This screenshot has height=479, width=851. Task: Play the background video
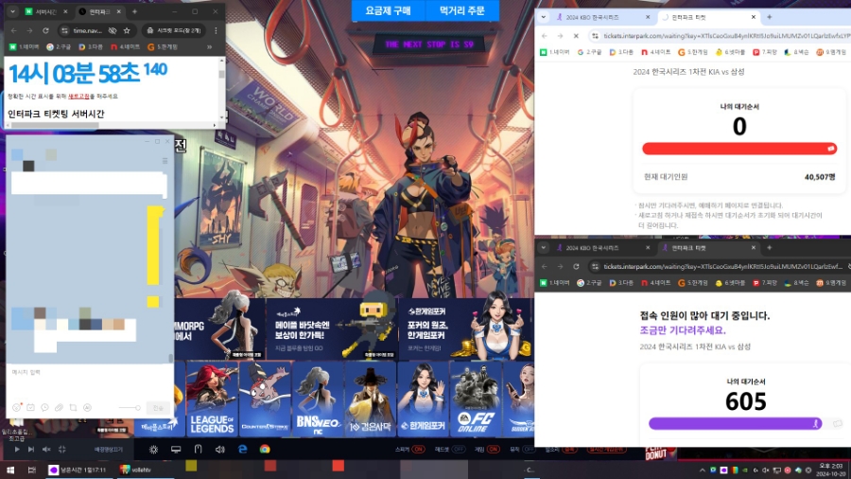(x=17, y=449)
